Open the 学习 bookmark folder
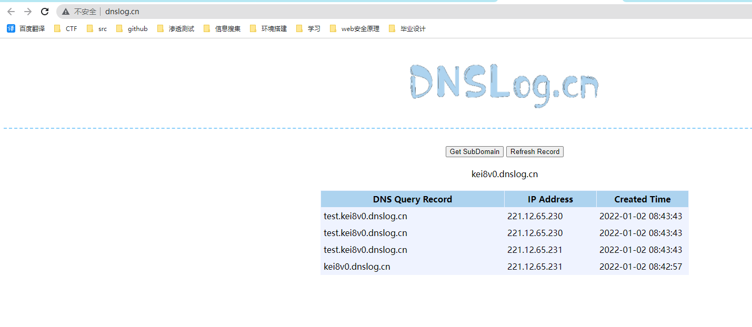This screenshot has height=327, width=752. tap(308, 29)
